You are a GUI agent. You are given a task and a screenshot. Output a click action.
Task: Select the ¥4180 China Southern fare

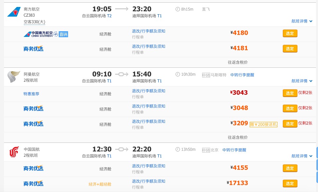289,33
